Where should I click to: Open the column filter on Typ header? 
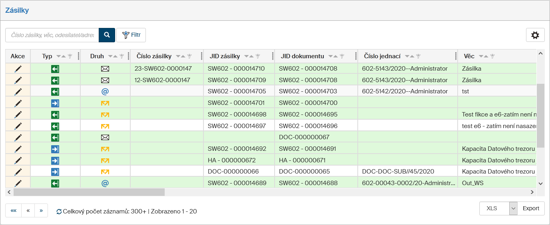(x=70, y=56)
